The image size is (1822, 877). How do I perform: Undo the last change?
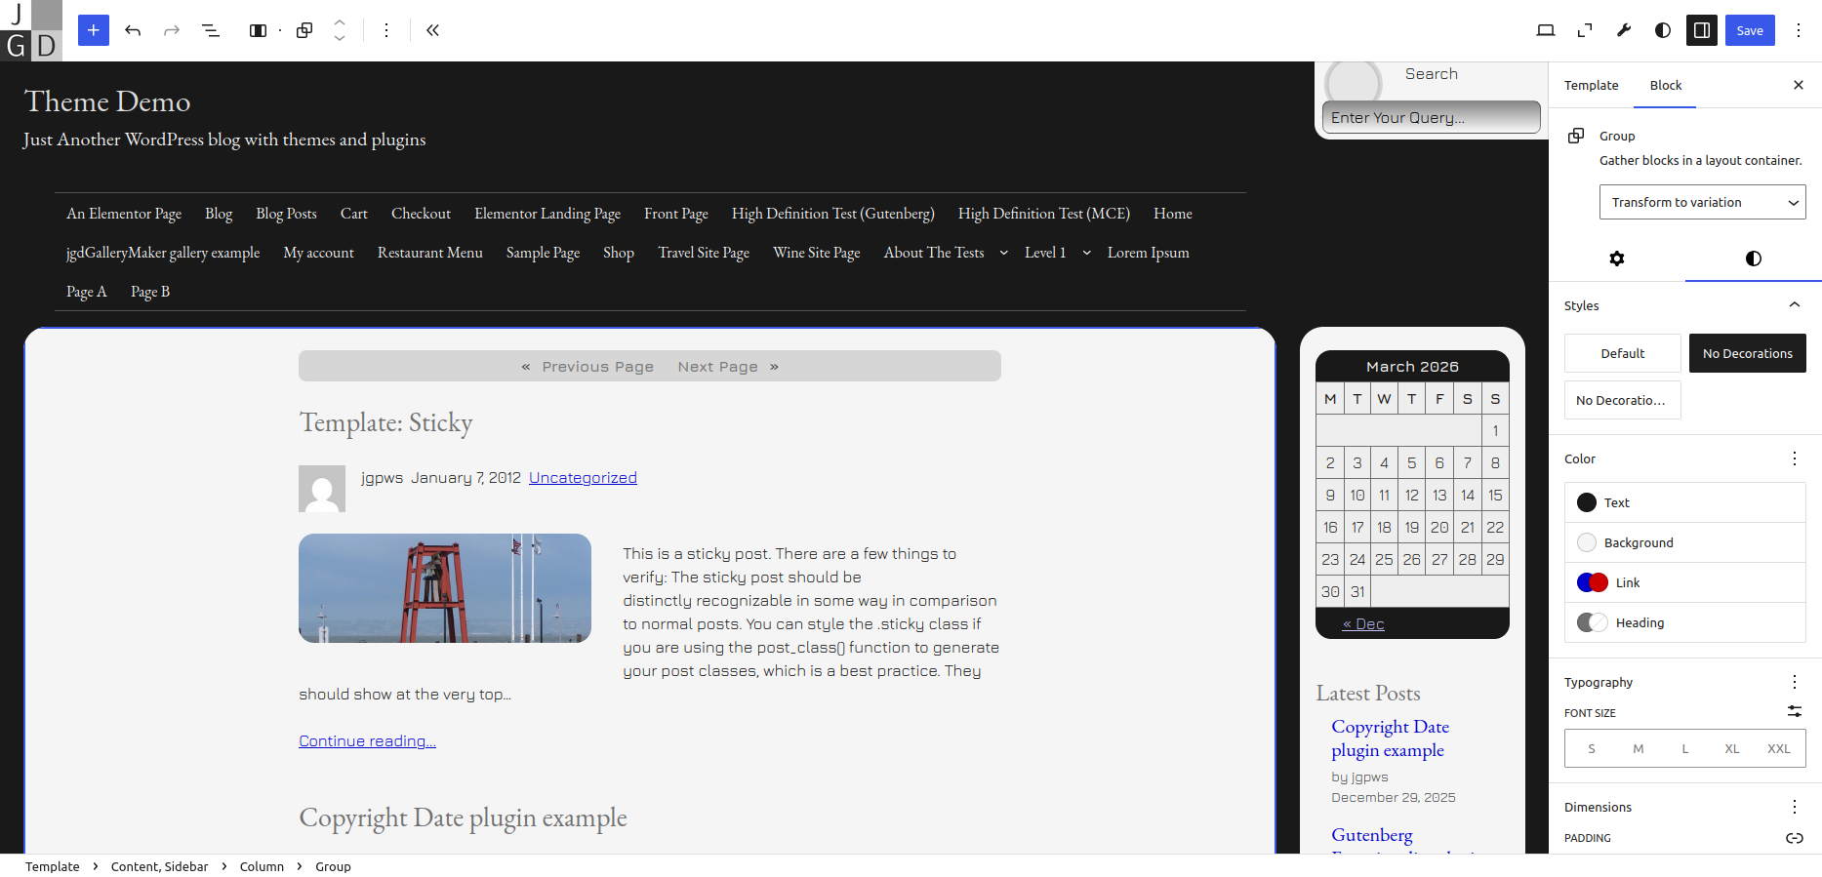133,30
